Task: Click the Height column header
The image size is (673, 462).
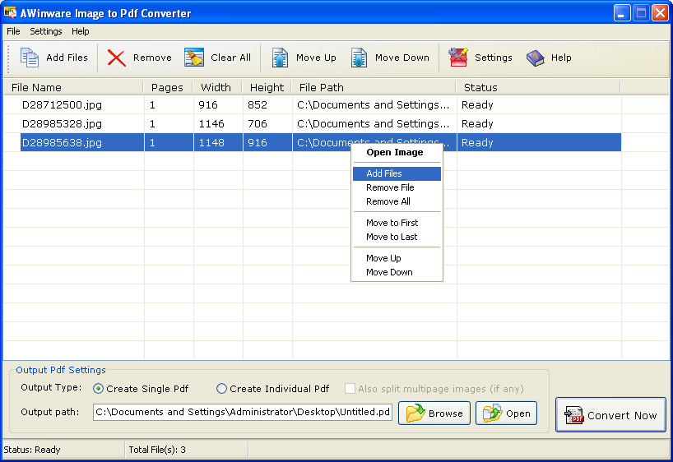Action: (x=267, y=87)
